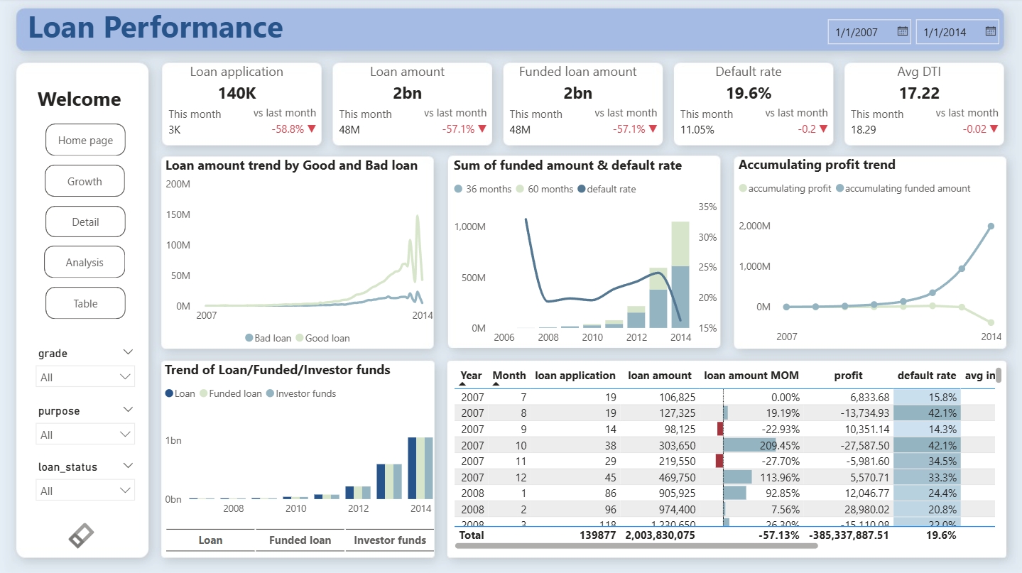Screen dimensions: 1022x573
Task: Click the Investor funds legend marker
Action: tap(270, 393)
